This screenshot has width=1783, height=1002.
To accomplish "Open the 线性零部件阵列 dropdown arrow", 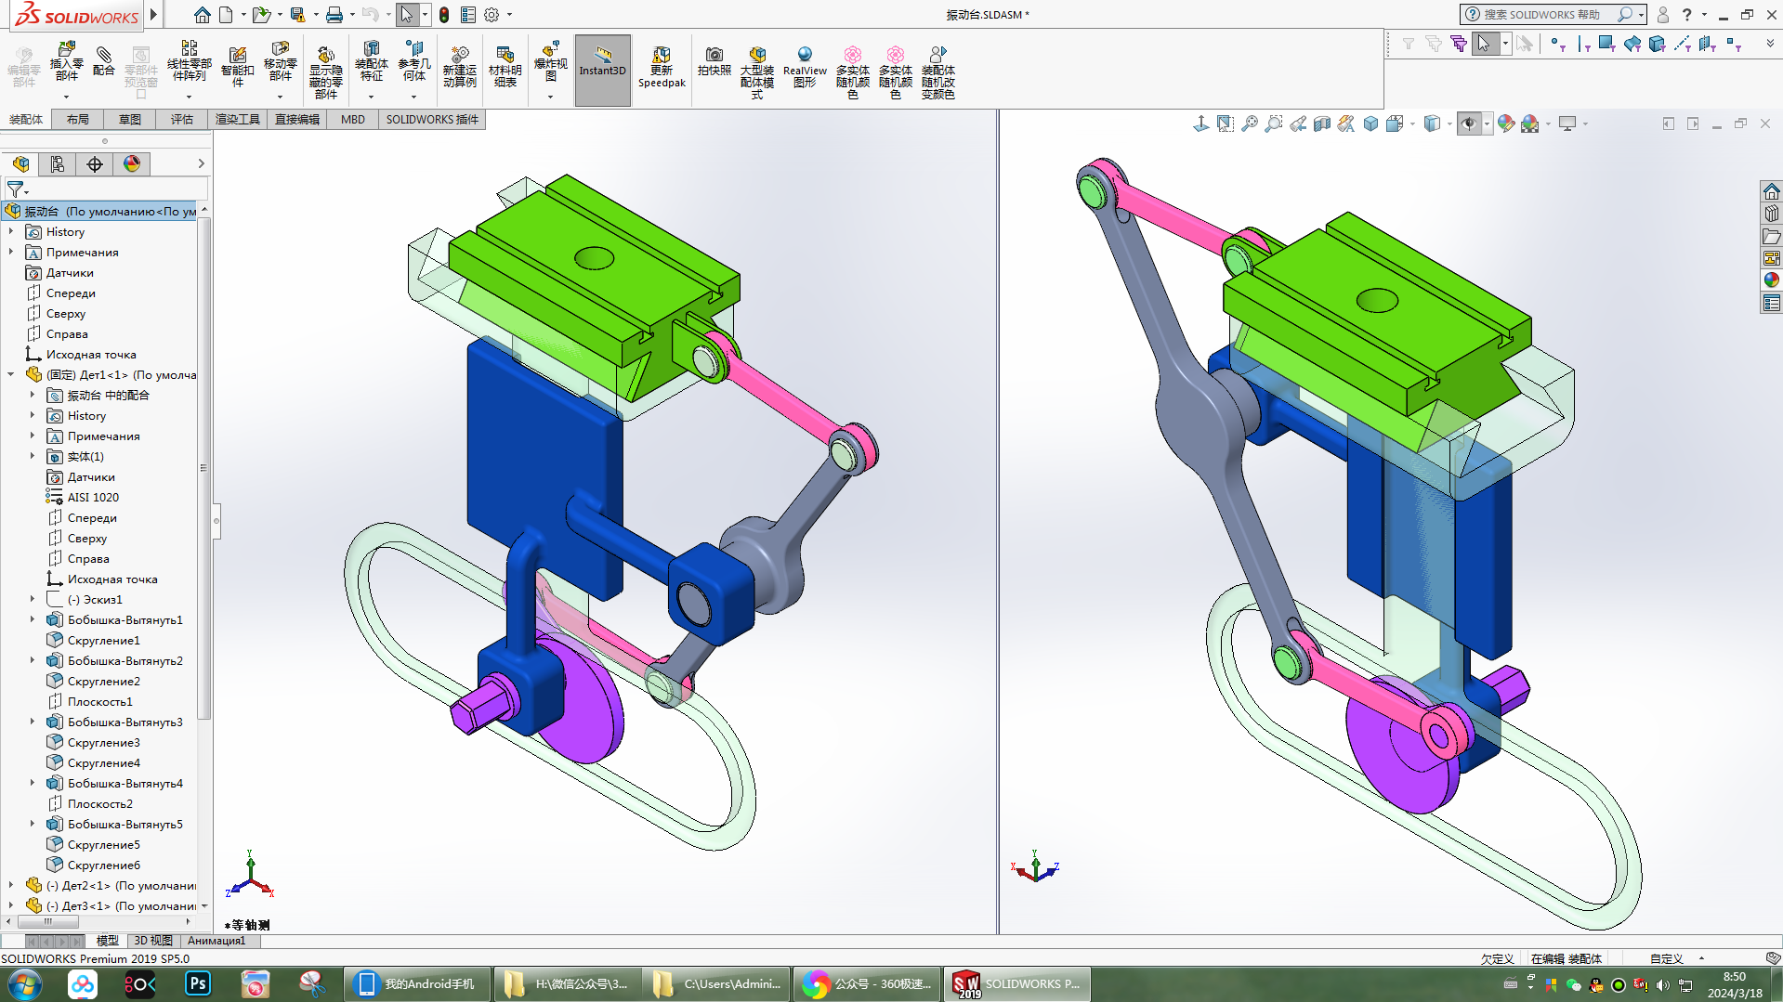I will (189, 97).
